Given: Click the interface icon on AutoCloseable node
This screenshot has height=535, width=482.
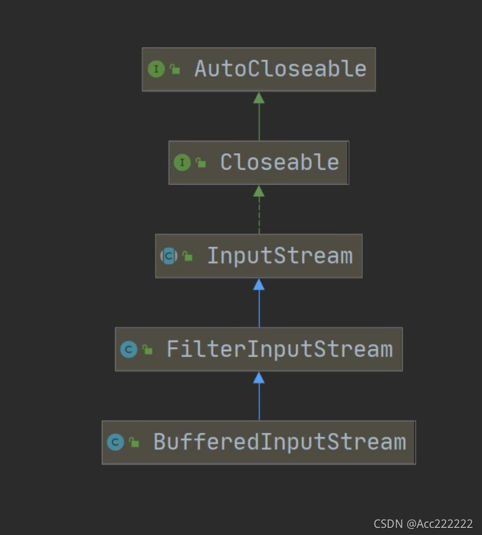Looking at the screenshot, I should [156, 70].
